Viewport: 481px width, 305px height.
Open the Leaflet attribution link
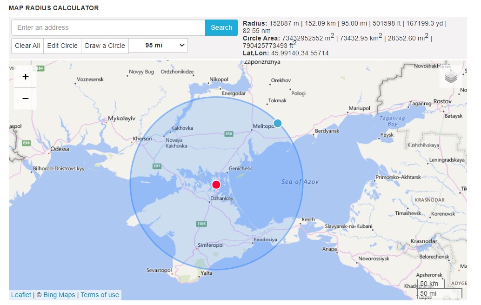(x=21, y=295)
